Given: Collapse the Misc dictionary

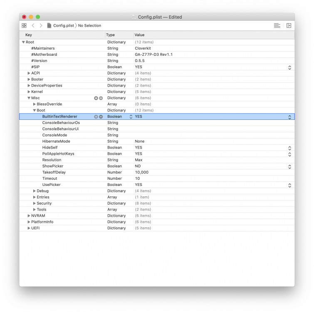Looking at the screenshot, I should click(29, 98).
